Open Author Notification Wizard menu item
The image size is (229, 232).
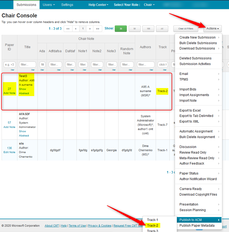pyautogui.click(x=198, y=179)
